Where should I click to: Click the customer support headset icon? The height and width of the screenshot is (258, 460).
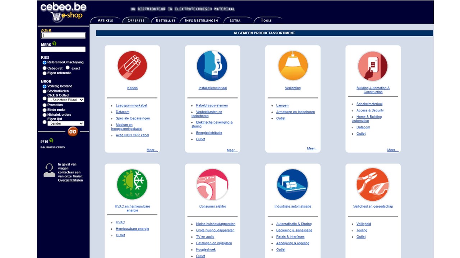pyautogui.click(x=49, y=171)
